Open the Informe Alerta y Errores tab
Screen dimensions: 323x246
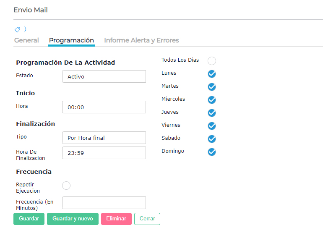pyautogui.click(x=141, y=40)
